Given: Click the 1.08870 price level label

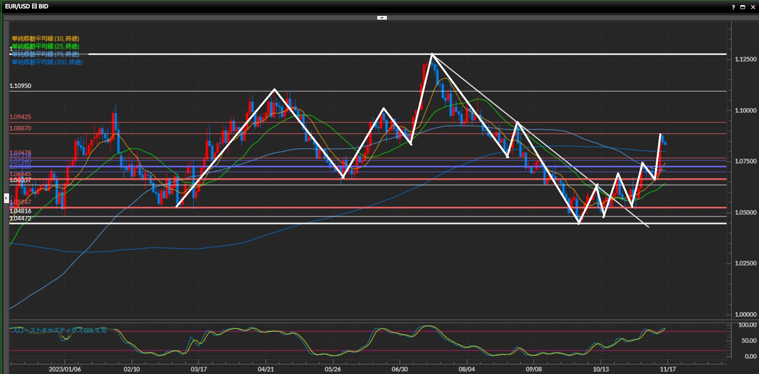Looking at the screenshot, I should [21, 128].
